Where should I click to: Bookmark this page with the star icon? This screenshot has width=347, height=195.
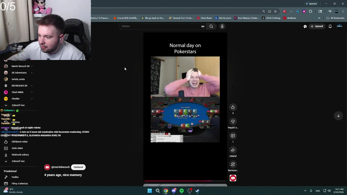point(275,11)
